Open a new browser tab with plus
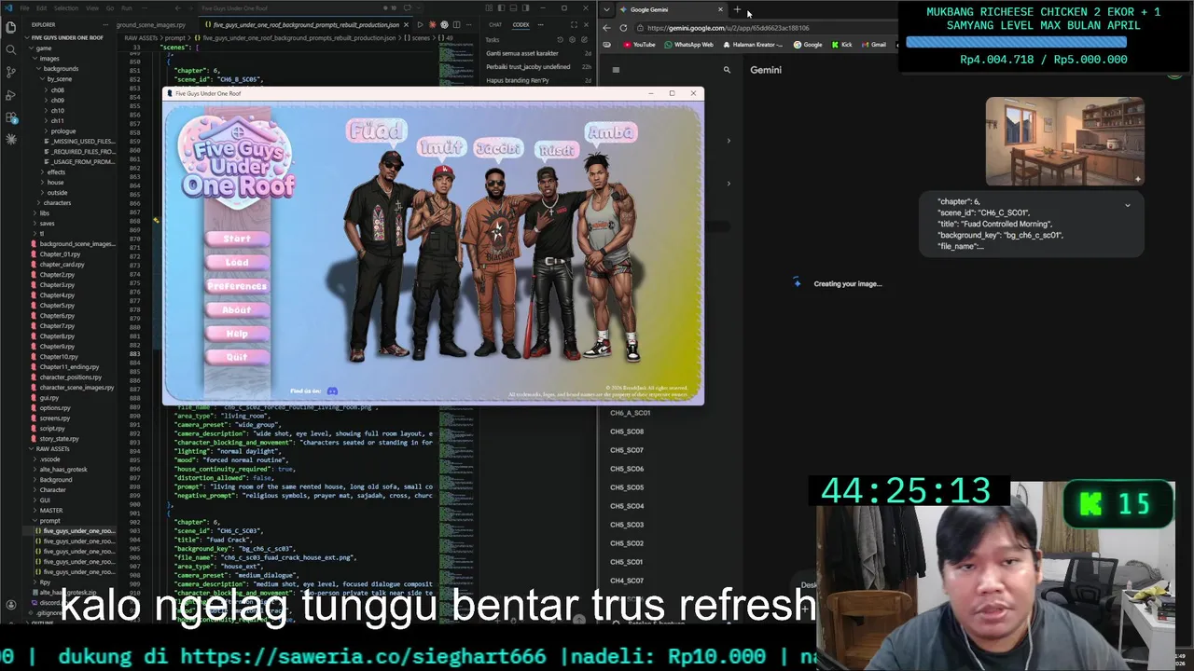The image size is (1194, 671). click(737, 9)
